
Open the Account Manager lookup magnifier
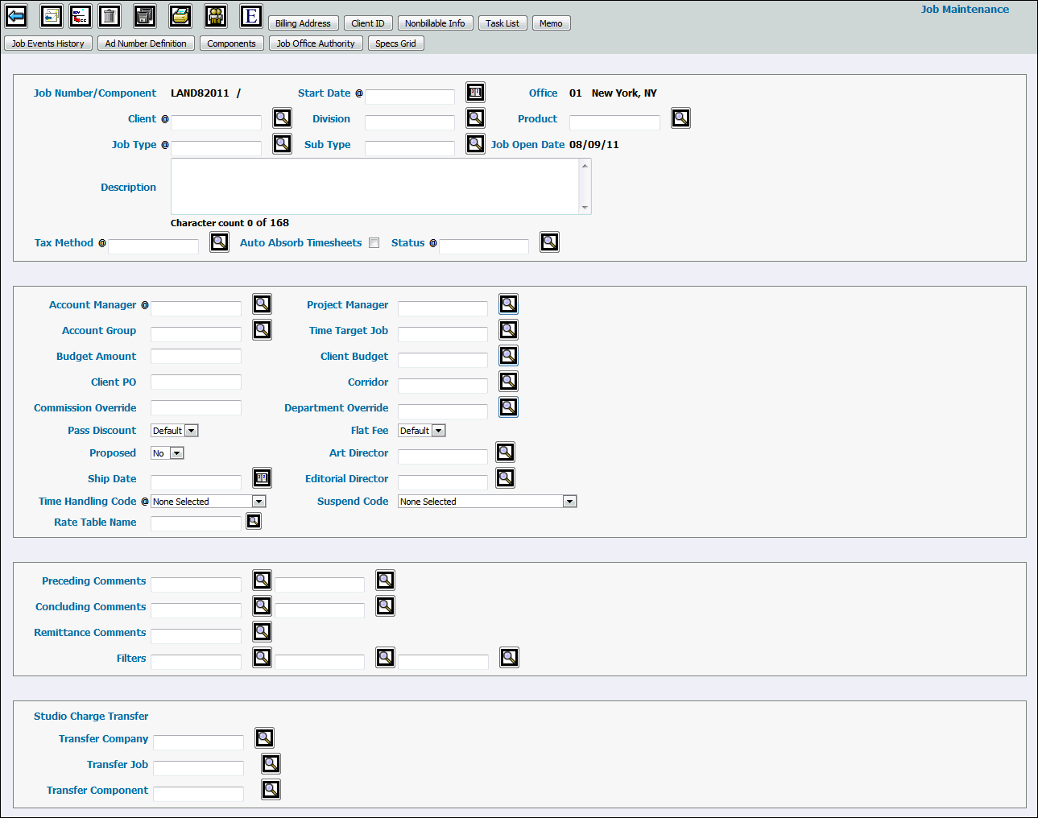262,304
